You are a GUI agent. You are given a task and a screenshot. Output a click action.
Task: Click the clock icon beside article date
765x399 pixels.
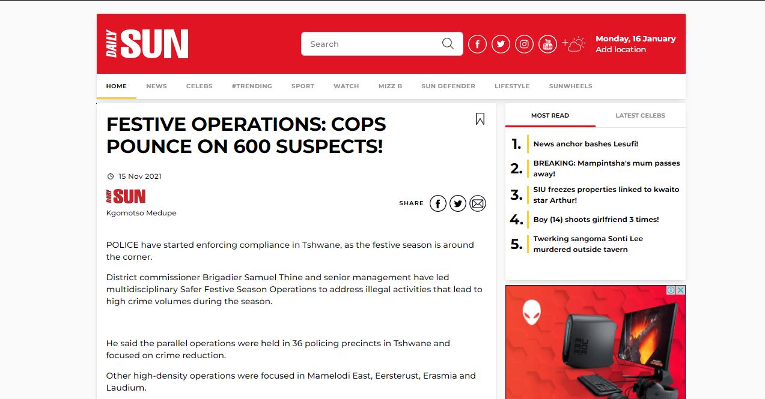coord(110,176)
